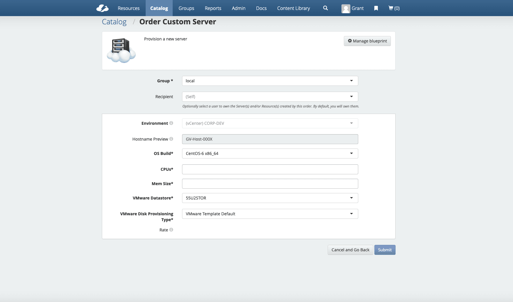513x302 pixels.
Task: Click Grant's user avatar icon
Action: tap(346, 8)
